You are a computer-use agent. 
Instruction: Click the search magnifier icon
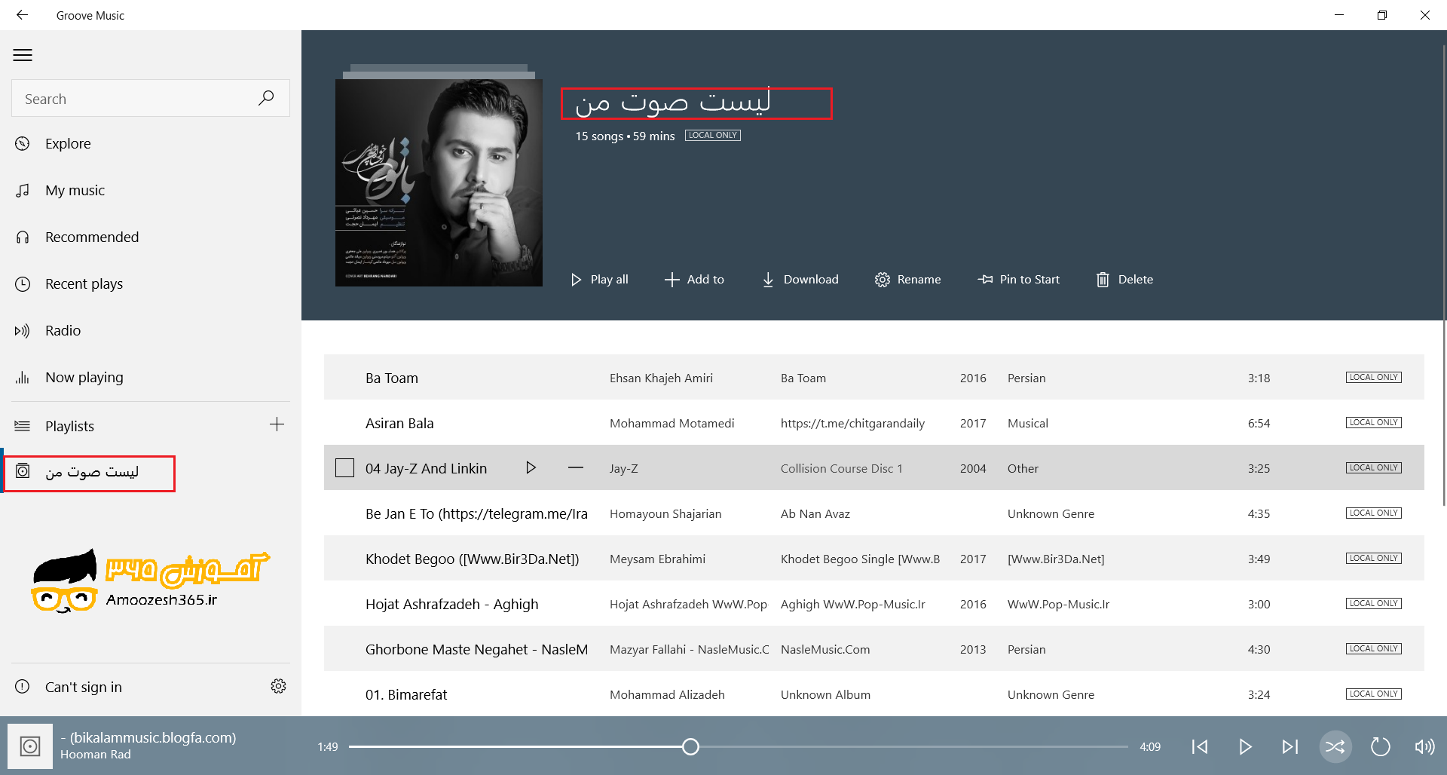(266, 98)
